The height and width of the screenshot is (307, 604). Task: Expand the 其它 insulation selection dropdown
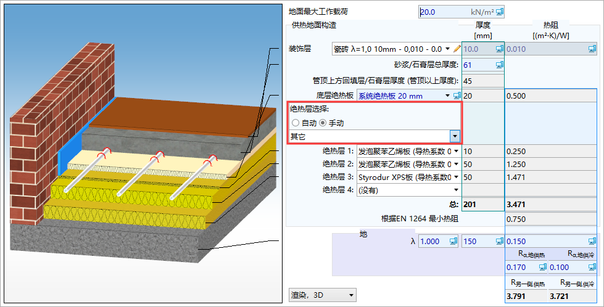click(455, 137)
